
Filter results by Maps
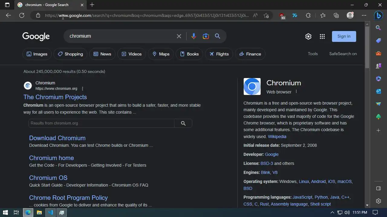coord(161,54)
